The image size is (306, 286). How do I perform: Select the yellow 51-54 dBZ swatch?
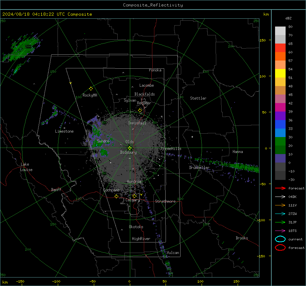(280, 73)
